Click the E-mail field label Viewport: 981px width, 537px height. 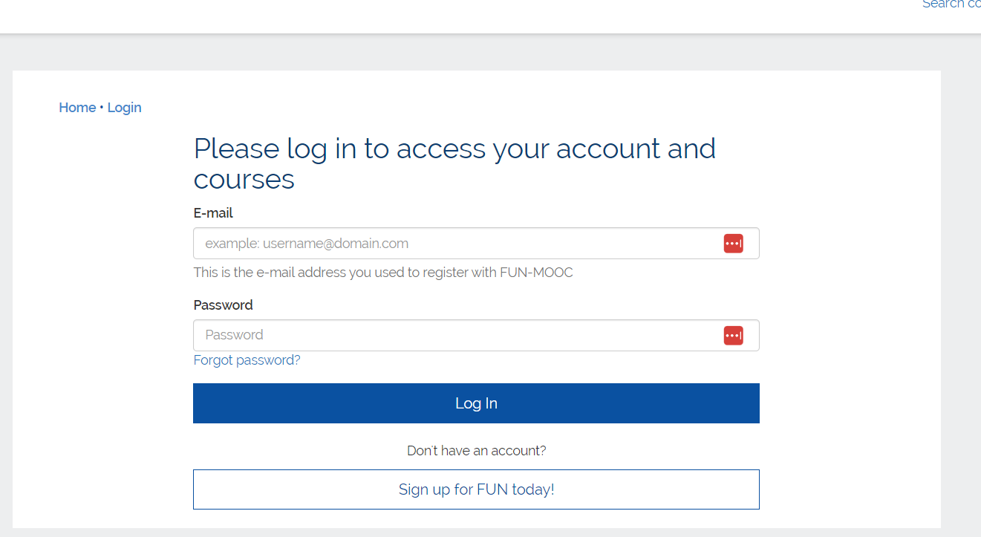tap(213, 213)
